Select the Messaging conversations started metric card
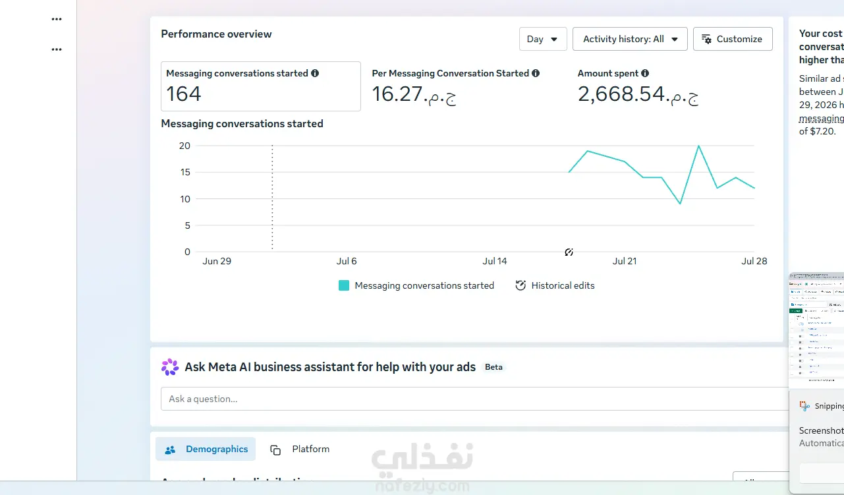This screenshot has width=844, height=495. (x=261, y=86)
